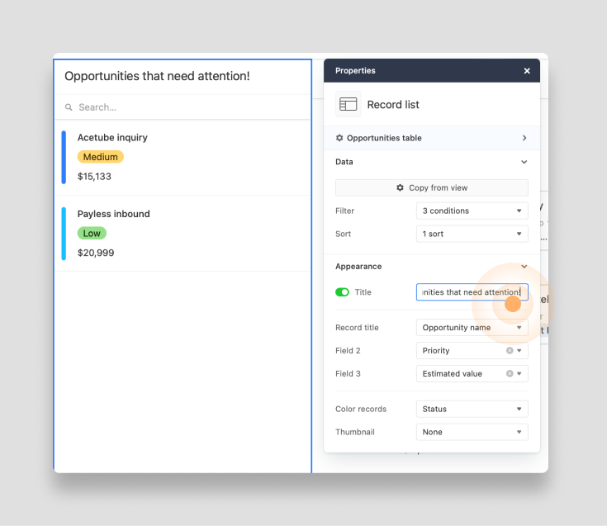
Task: Close the Properties panel
Action: tap(527, 71)
